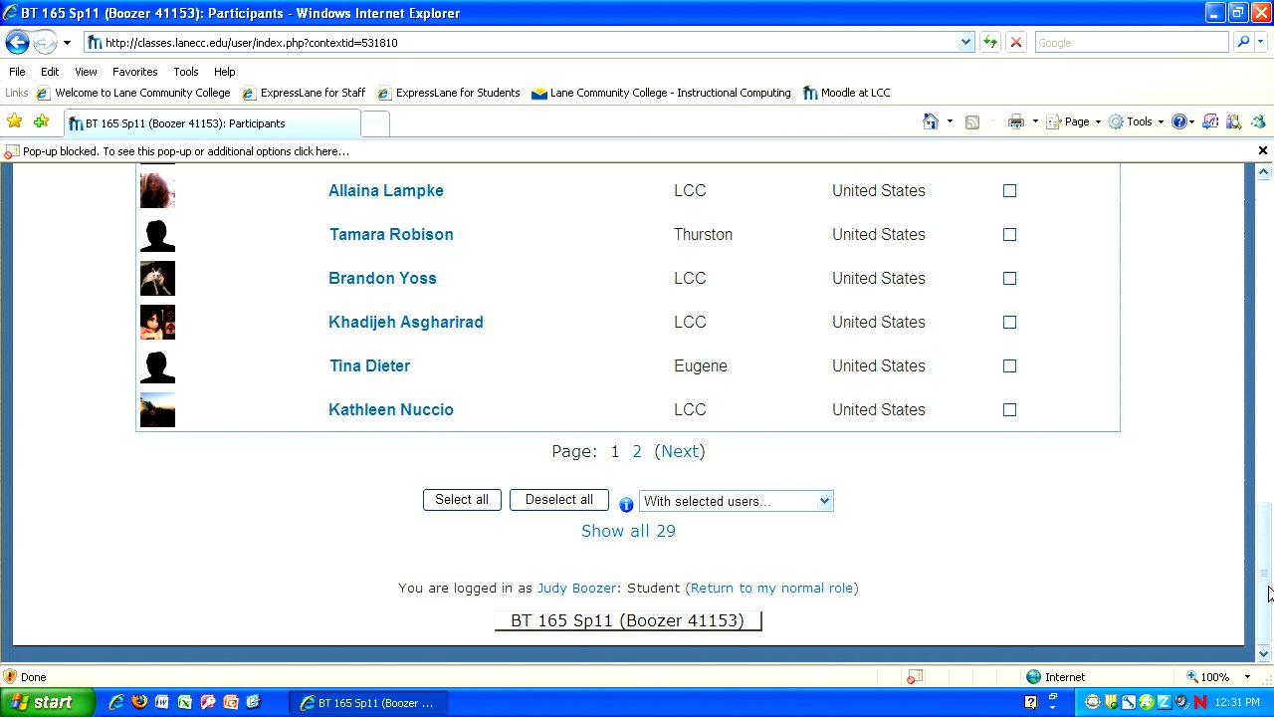Open the Favorites menu
This screenshot has height=717, width=1274.
[134, 72]
